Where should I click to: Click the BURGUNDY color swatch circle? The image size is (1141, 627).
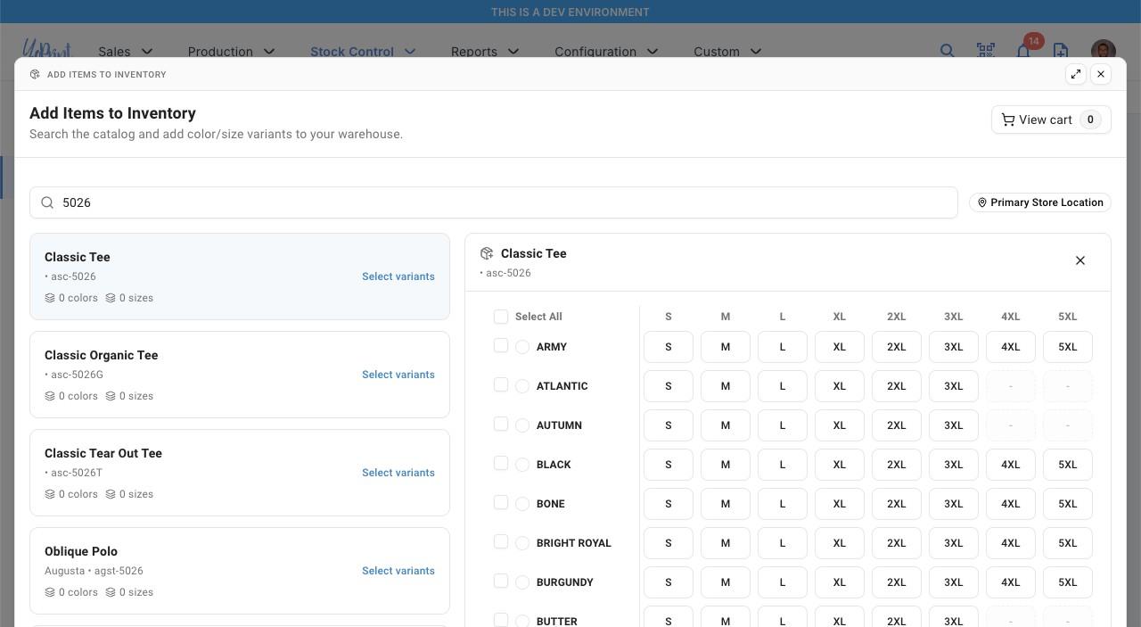[x=522, y=582]
